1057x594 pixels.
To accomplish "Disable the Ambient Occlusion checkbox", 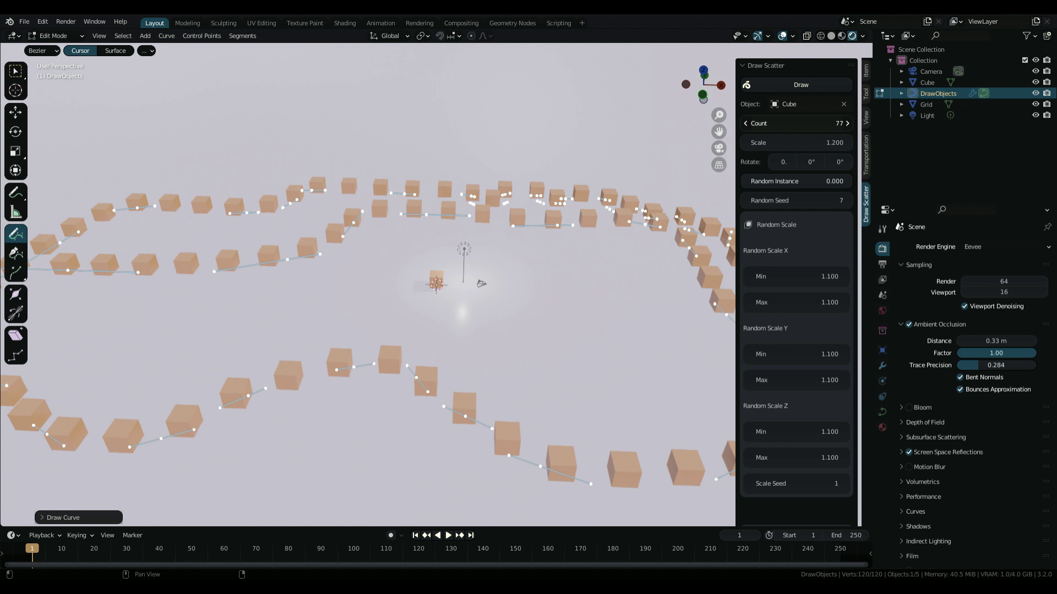I will [908, 324].
